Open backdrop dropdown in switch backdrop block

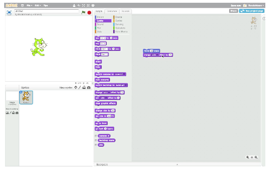[121, 85]
